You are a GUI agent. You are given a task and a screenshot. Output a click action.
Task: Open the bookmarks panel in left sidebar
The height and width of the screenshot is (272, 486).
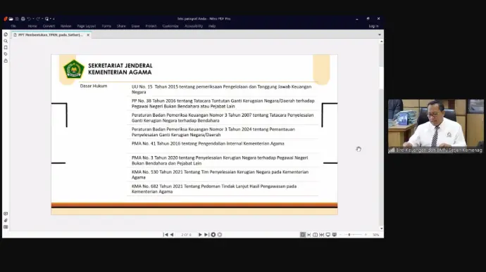point(6,48)
